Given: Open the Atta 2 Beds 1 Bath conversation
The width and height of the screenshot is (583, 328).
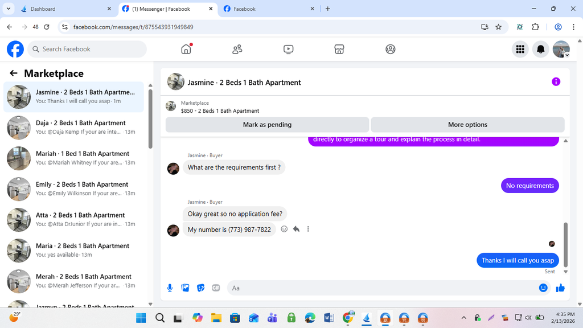Looking at the screenshot, I should point(73,219).
